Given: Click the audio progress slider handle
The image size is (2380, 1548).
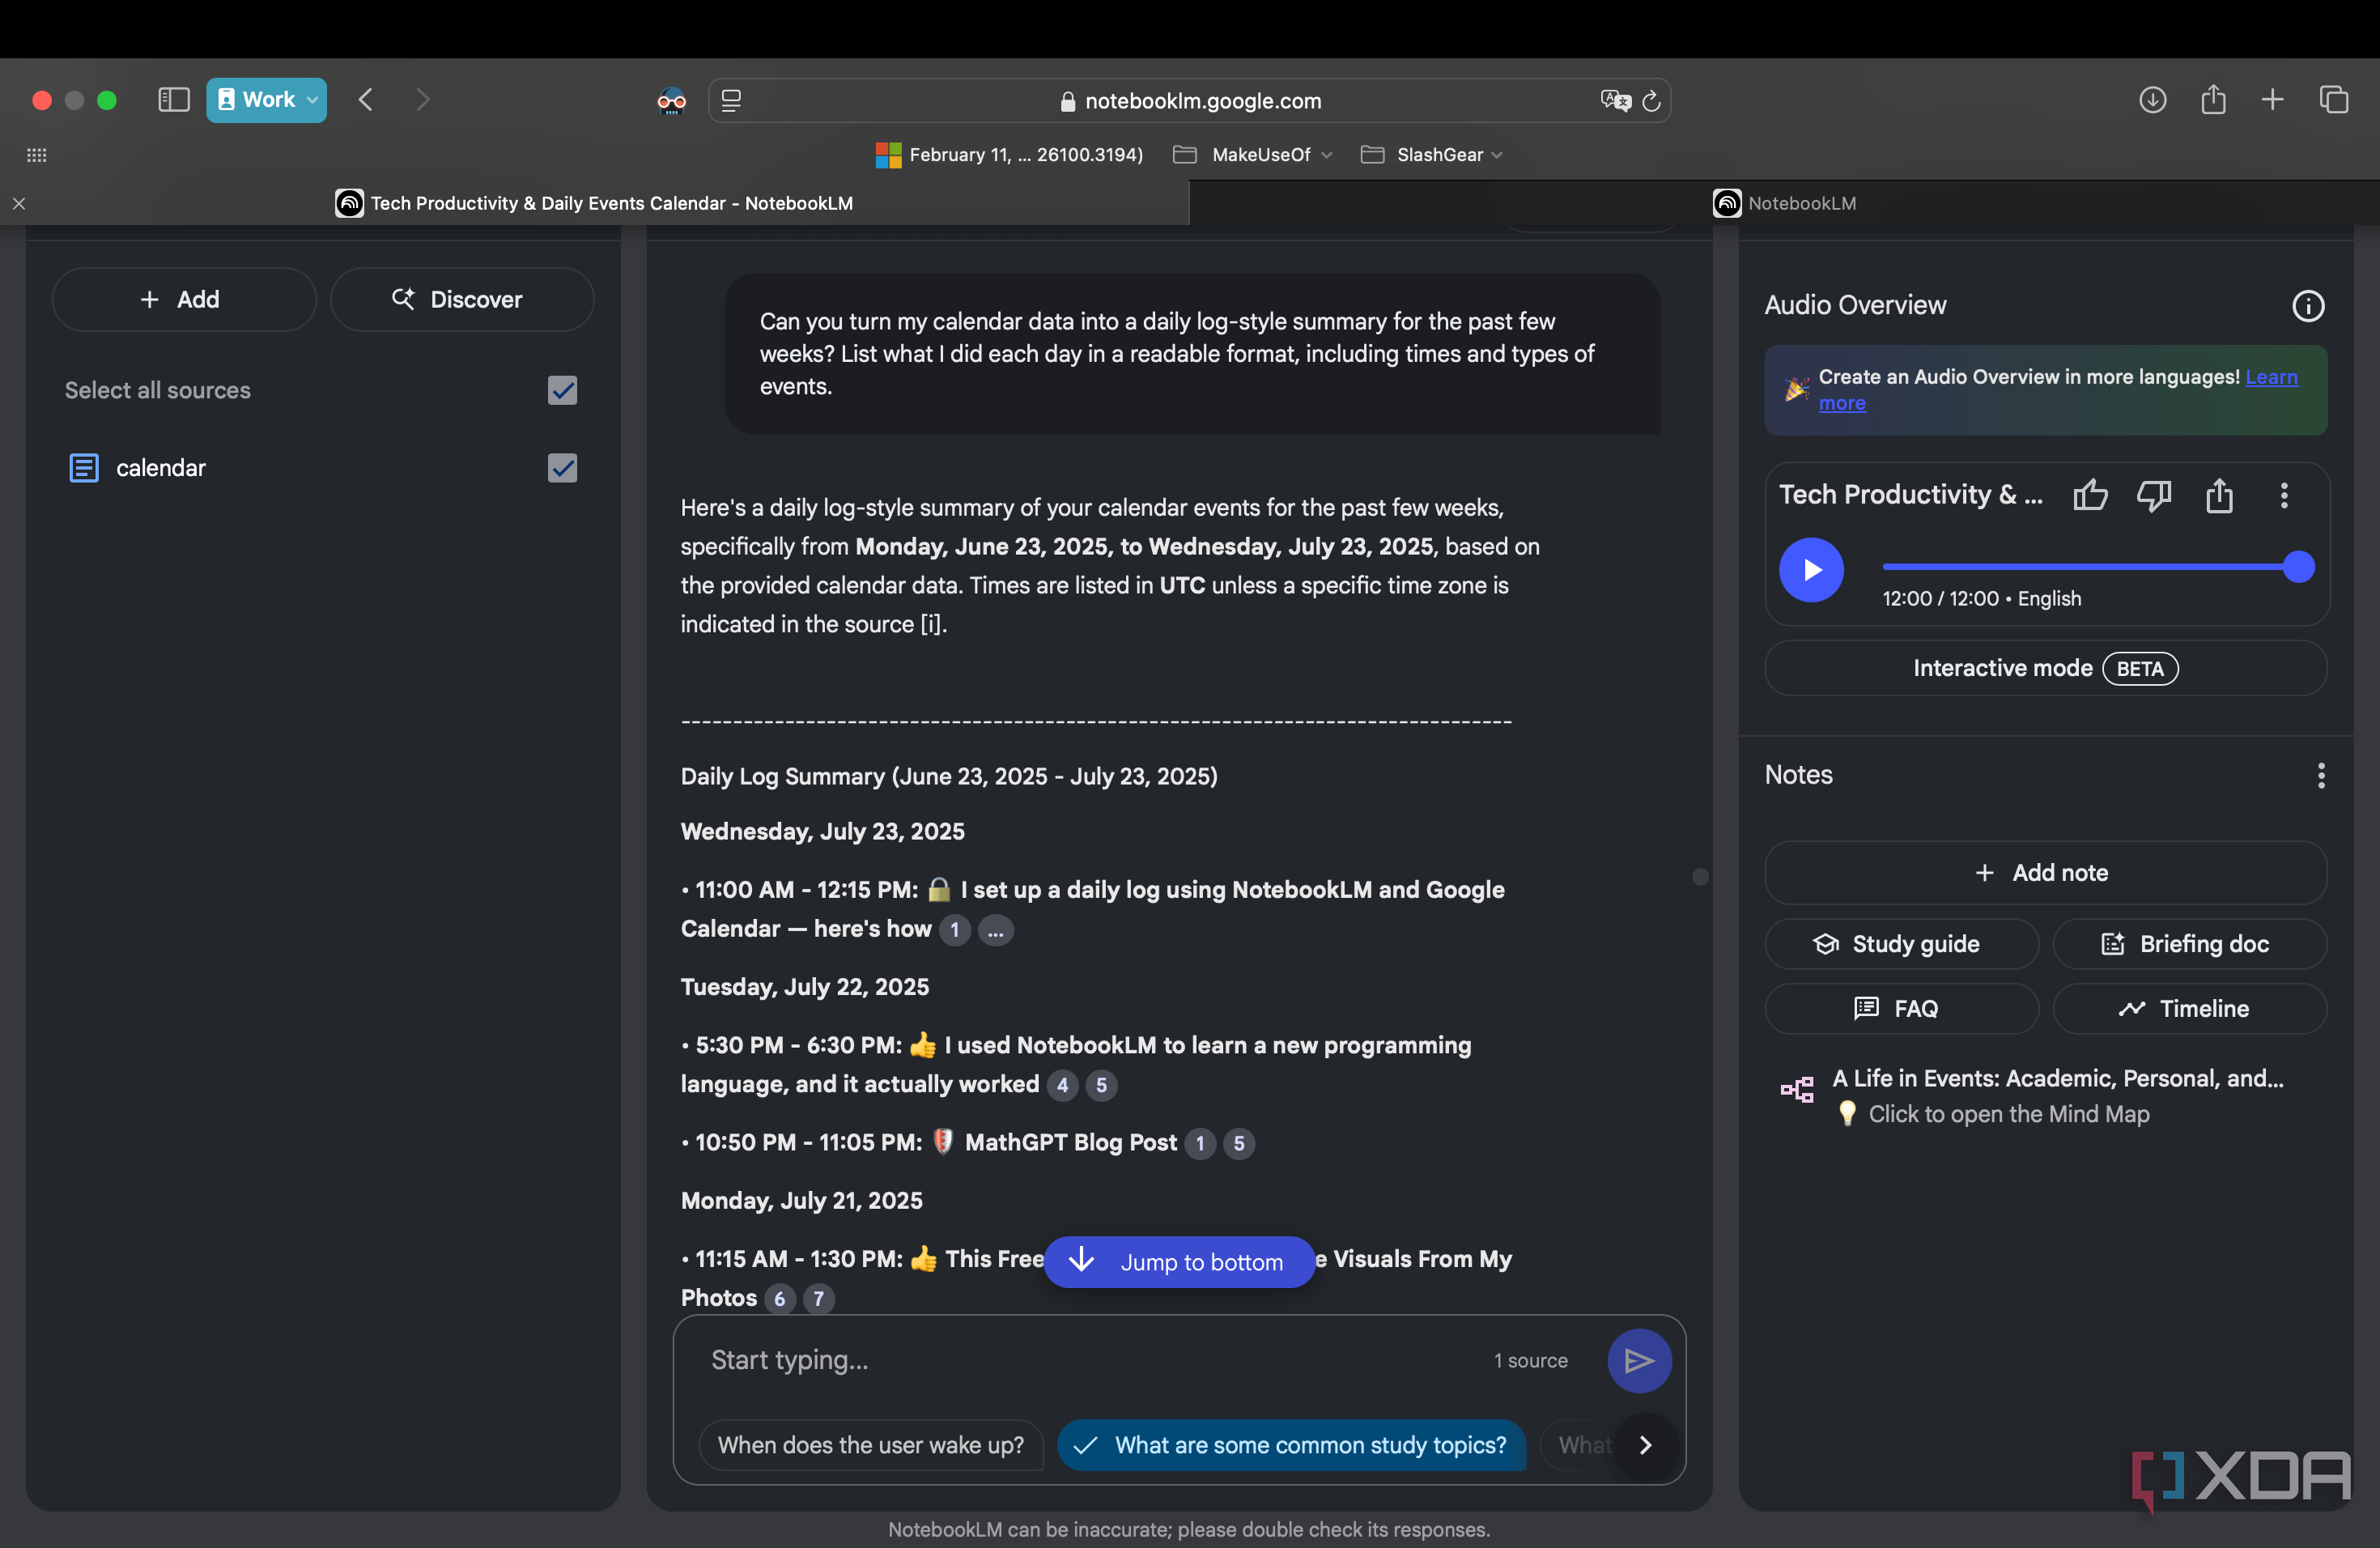Looking at the screenshot, I should [2299, 567].
